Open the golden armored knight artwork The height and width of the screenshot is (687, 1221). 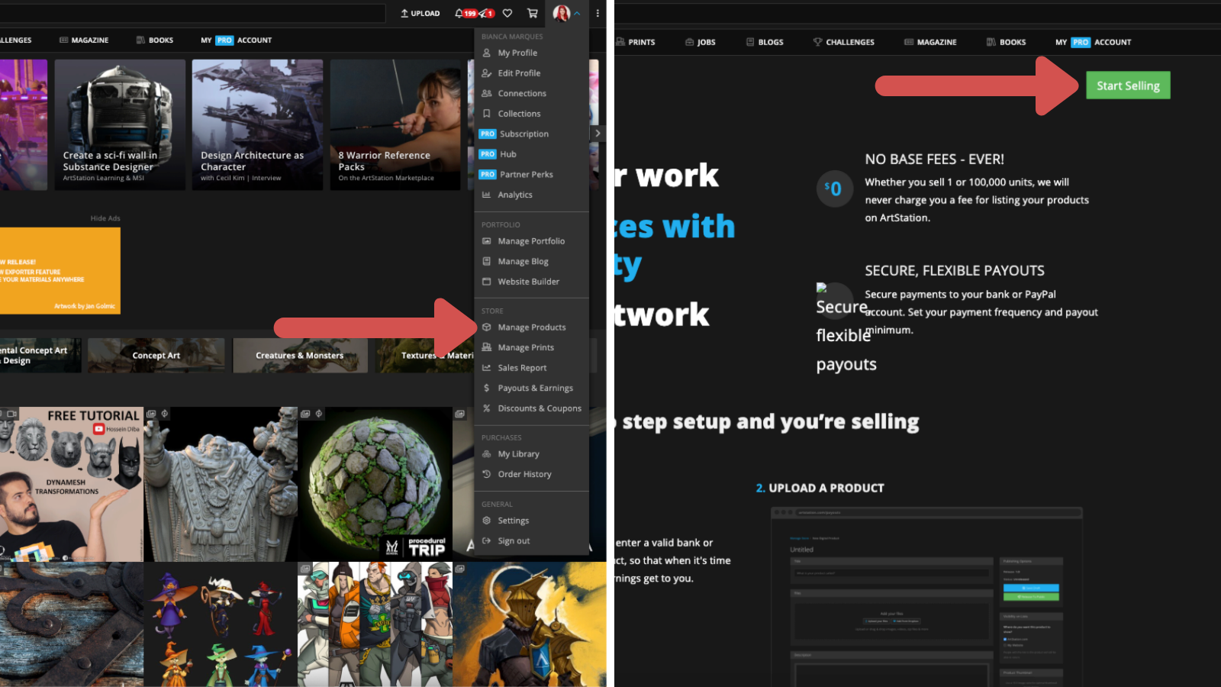pyautogui.click(x=530, y=624)
